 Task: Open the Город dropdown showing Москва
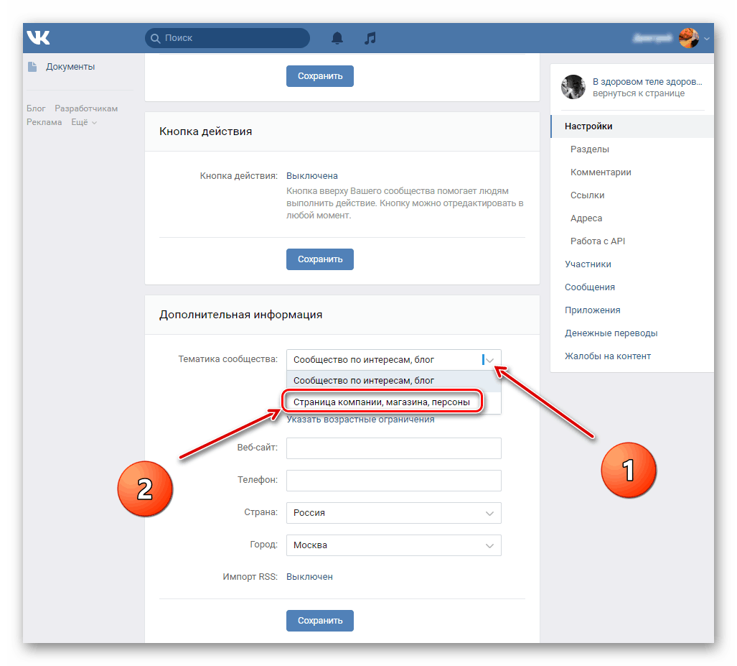[393, 545]
